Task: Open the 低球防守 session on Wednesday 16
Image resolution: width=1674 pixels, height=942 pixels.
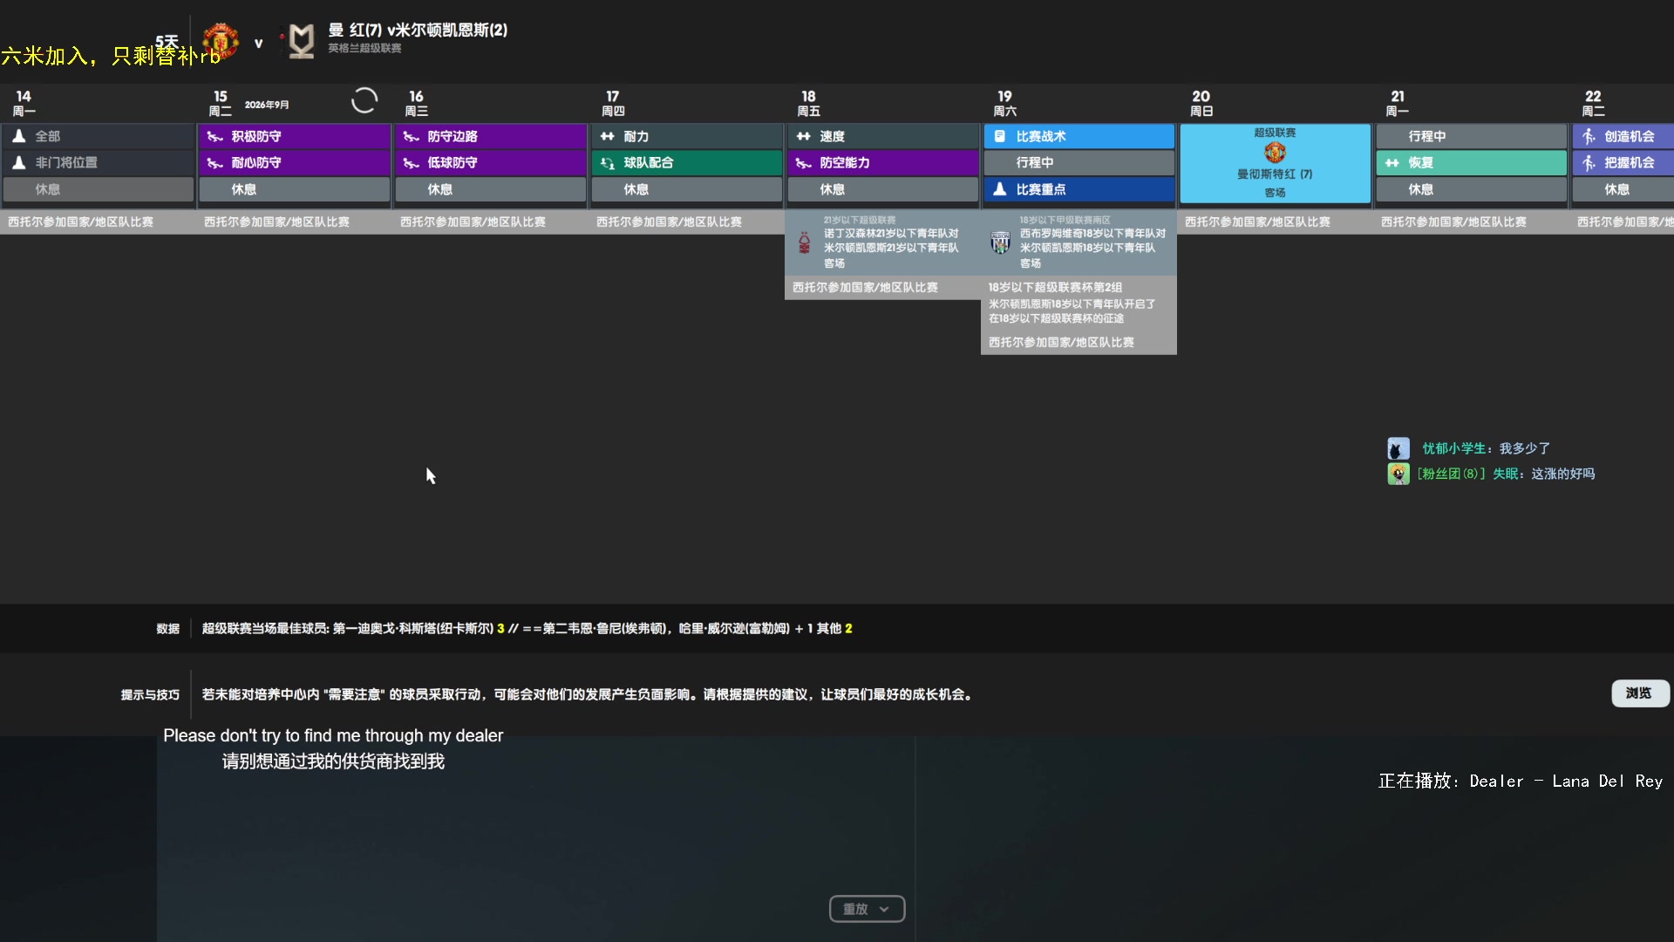Action: [490, 162]
